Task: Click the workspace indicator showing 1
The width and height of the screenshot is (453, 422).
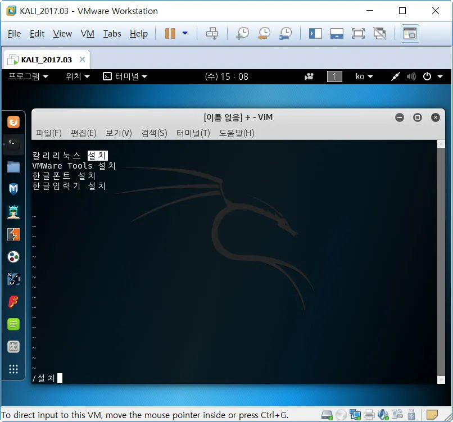Action: tap(334, 76)
